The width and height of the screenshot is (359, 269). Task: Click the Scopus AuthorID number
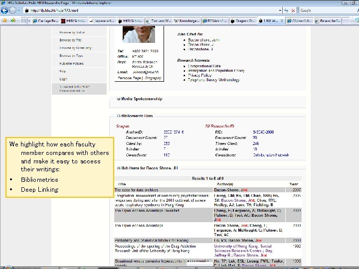point(174,132)
